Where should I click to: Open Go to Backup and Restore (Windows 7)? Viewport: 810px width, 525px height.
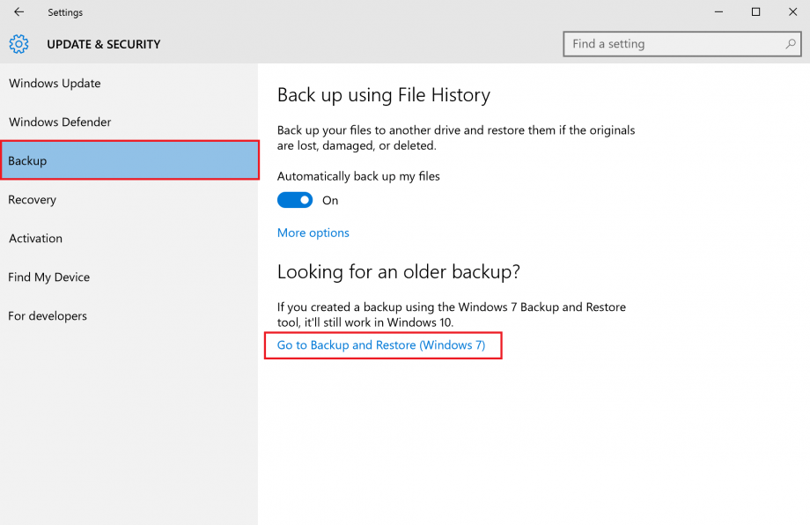(x=381, y=345)
